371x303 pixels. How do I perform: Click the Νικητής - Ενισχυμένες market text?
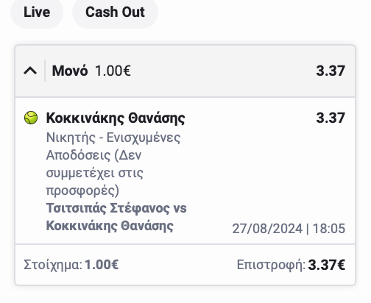[113, 138]
